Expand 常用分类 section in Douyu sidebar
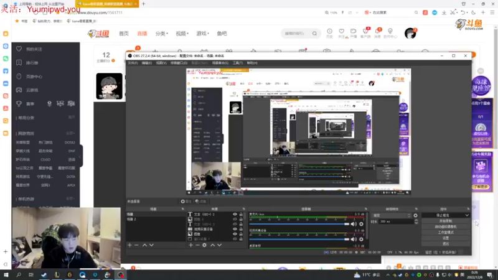Screen dimensions: 498x280 pos(72,118)
